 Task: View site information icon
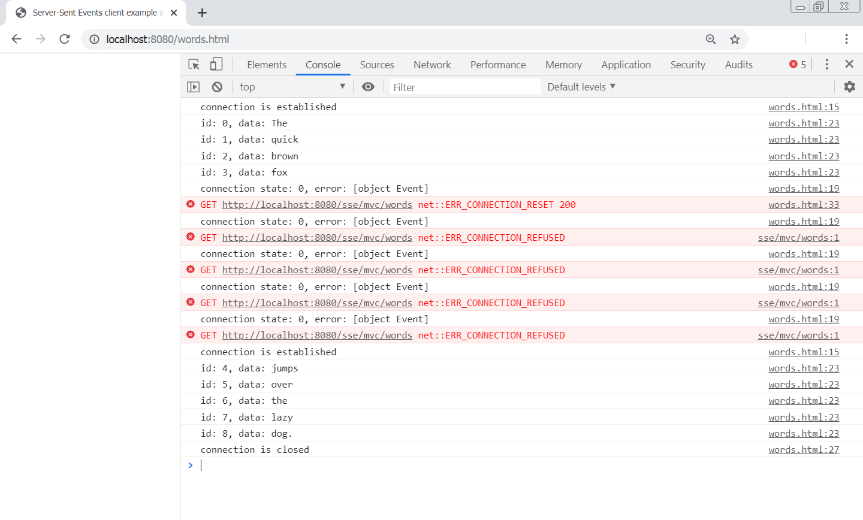pos(94,39)
